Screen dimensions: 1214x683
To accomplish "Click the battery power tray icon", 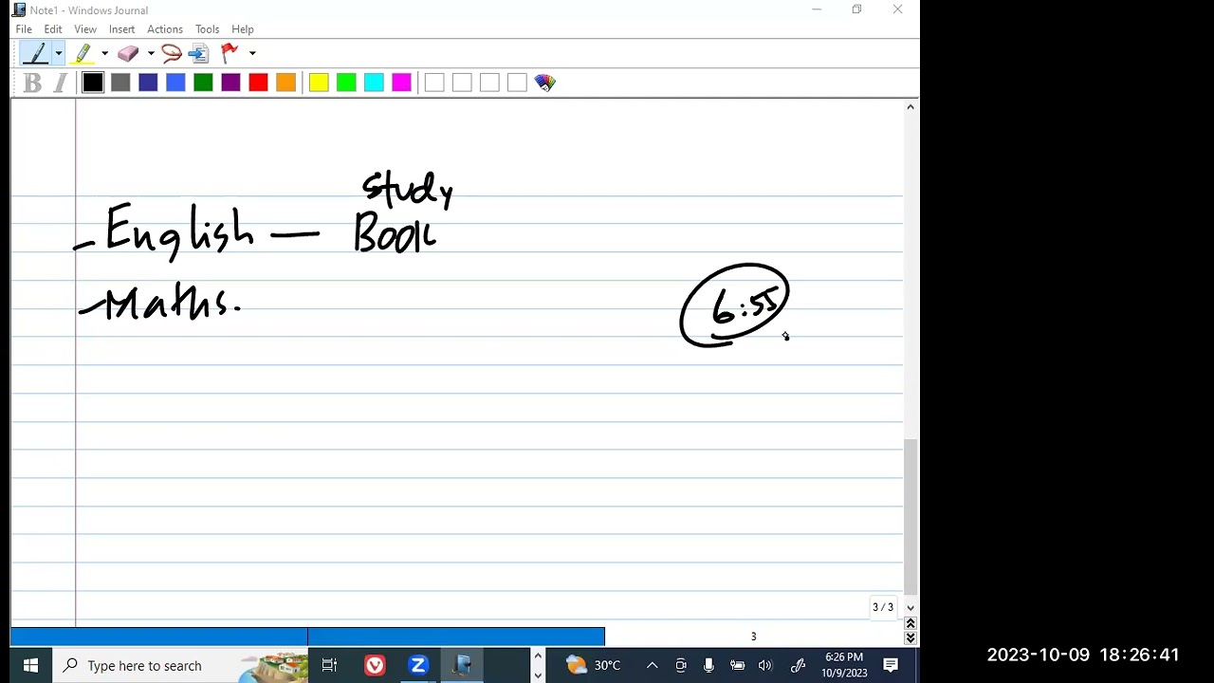I will click(737, 666).
